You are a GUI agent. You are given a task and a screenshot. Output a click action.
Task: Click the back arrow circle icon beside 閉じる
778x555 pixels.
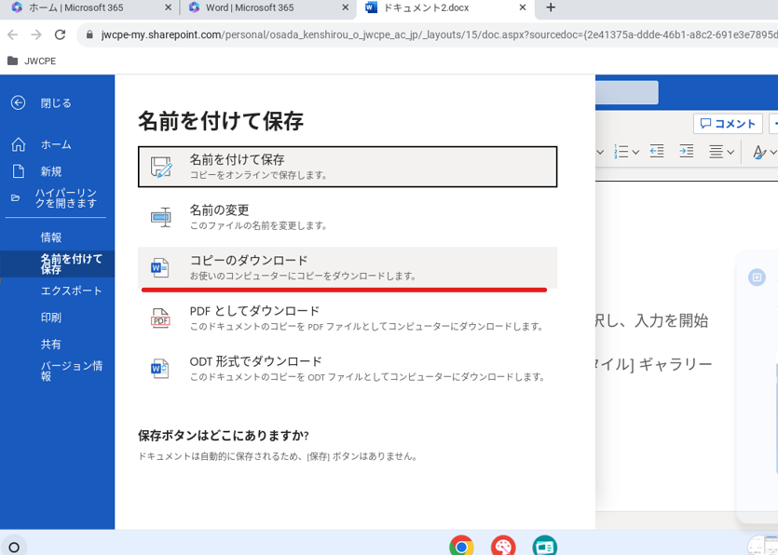point(19,102)
